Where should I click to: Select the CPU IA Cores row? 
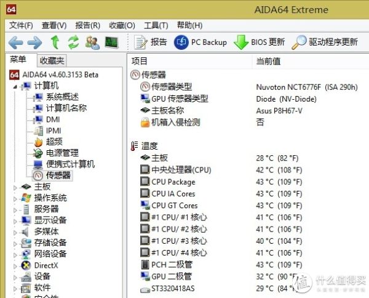click(x=249, y=194)
